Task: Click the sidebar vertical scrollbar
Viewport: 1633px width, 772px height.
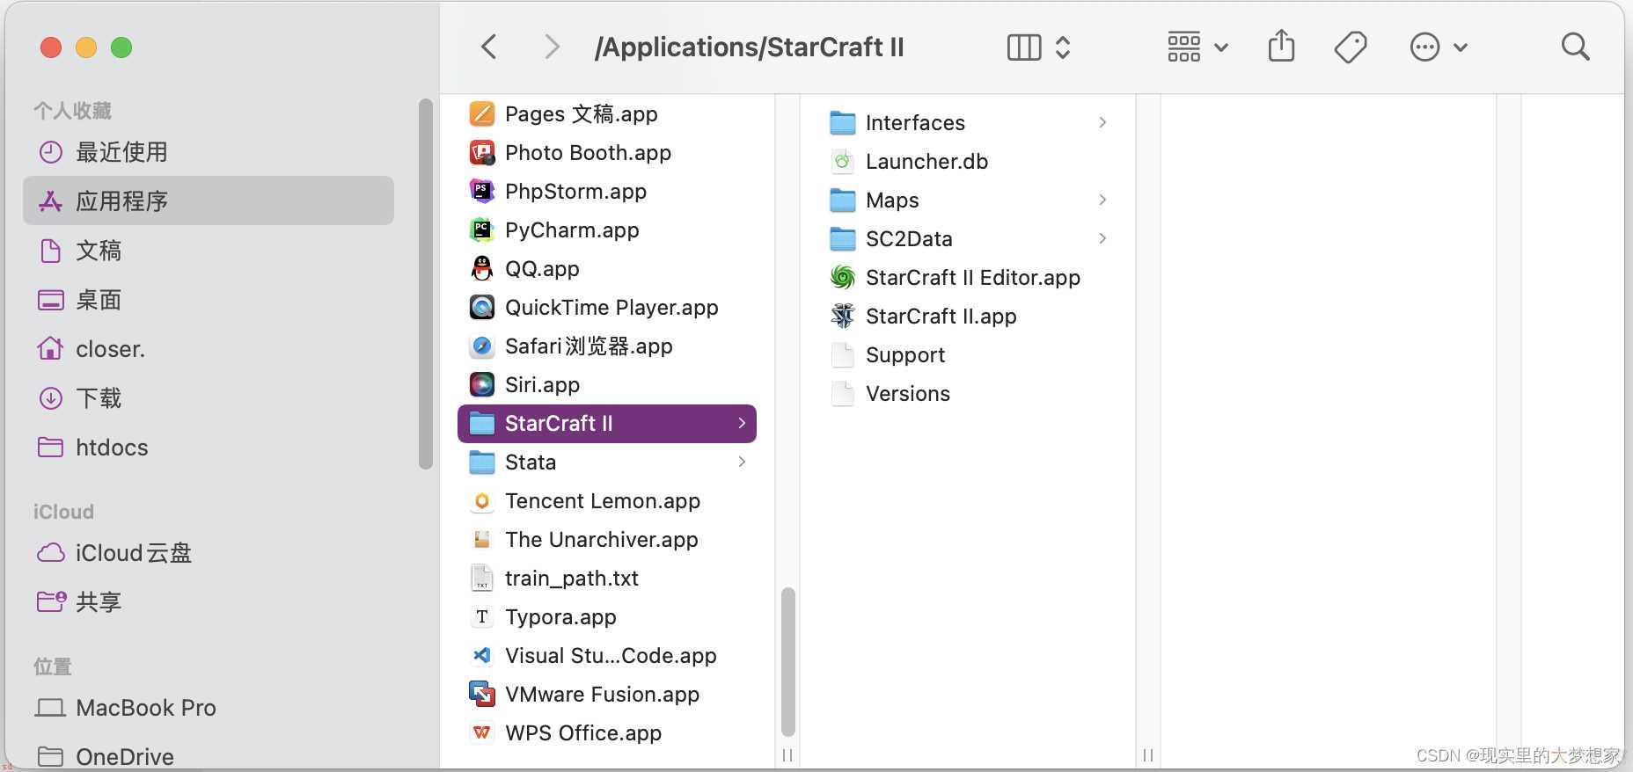Action: click(426, 284)
